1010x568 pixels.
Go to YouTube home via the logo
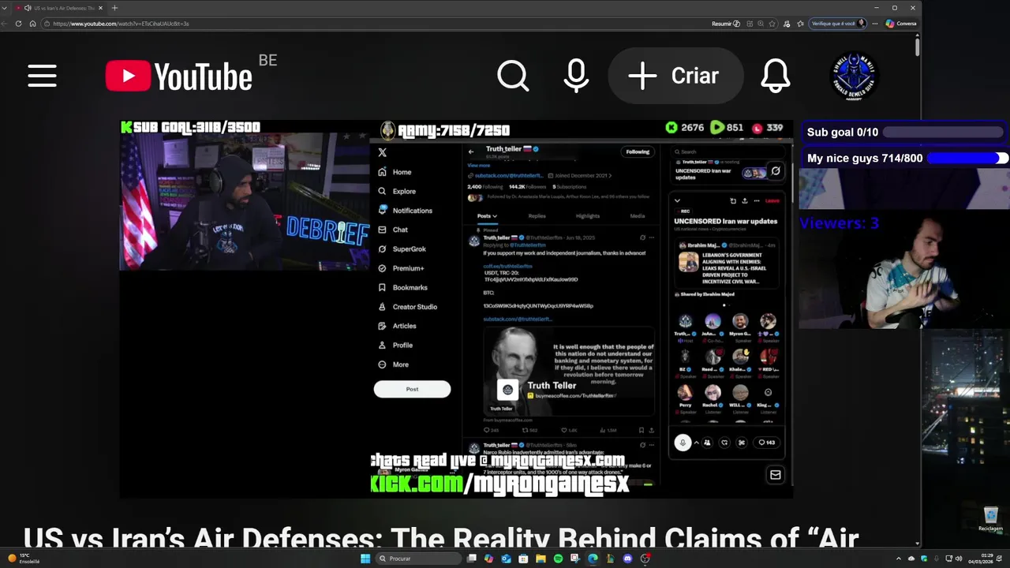pos(179,77)
